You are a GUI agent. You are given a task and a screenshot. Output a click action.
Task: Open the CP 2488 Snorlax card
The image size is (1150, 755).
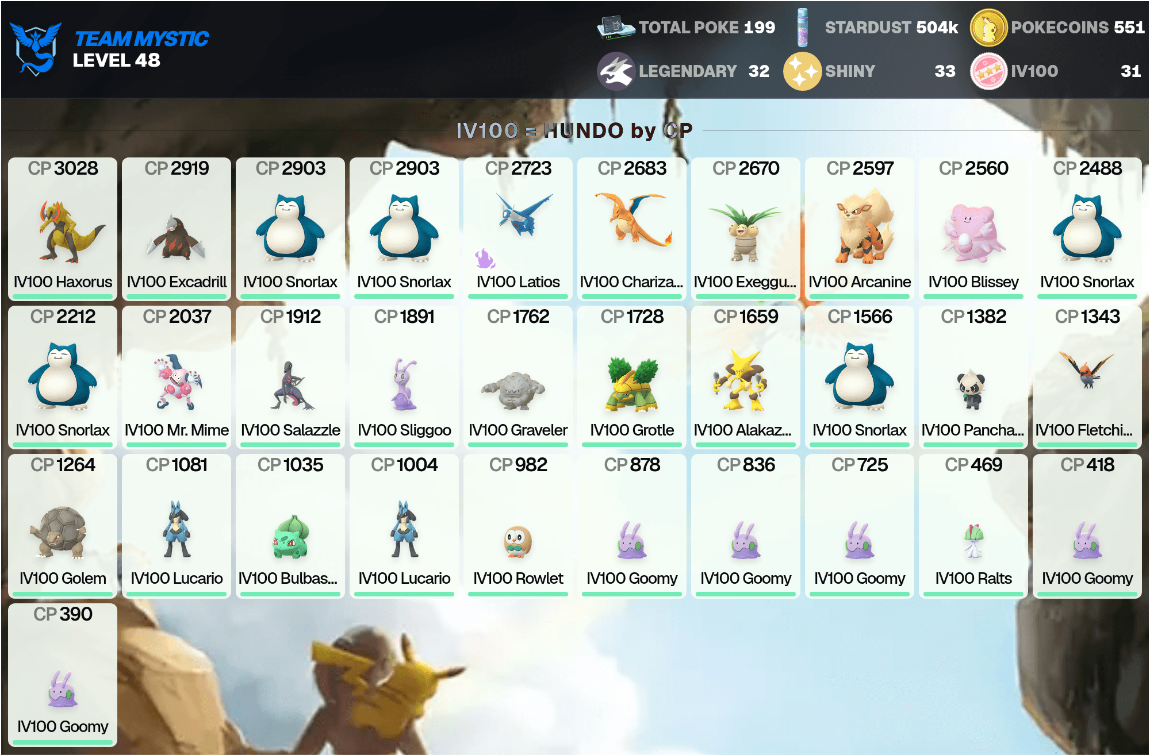pyautogui.click(x=1087, y=229)
